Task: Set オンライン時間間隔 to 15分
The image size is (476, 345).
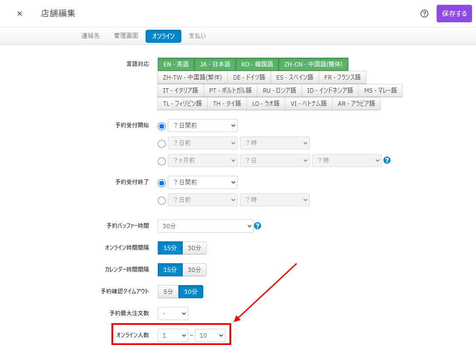Action: coord(170,248)
